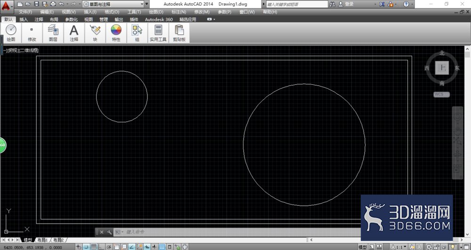The image size is (471, 250).
Task: Toggle Snap Mode in status bar
Action: (x=86, y=247)
